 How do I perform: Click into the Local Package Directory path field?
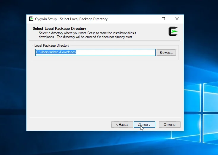tap(95, 52)
